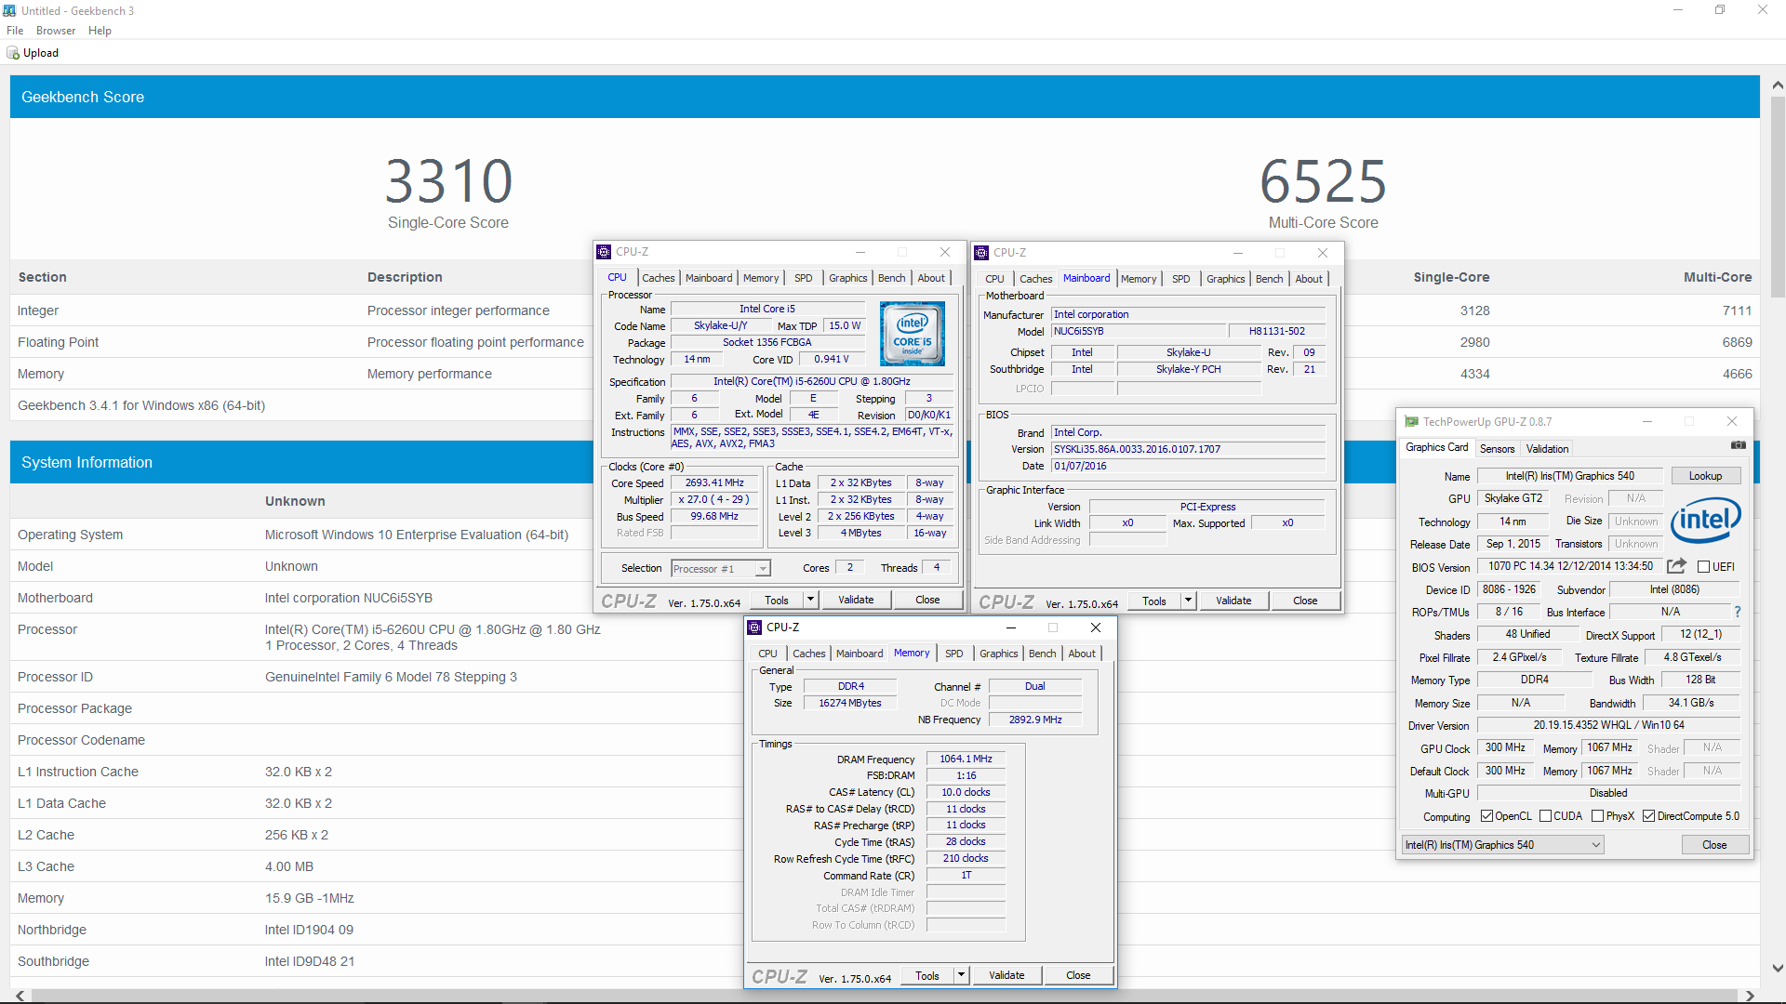The image size is (1786, 1004).
Task: Click the Tools button in the CPU-Z showing the CPU tab
Action: pos(776,600)
